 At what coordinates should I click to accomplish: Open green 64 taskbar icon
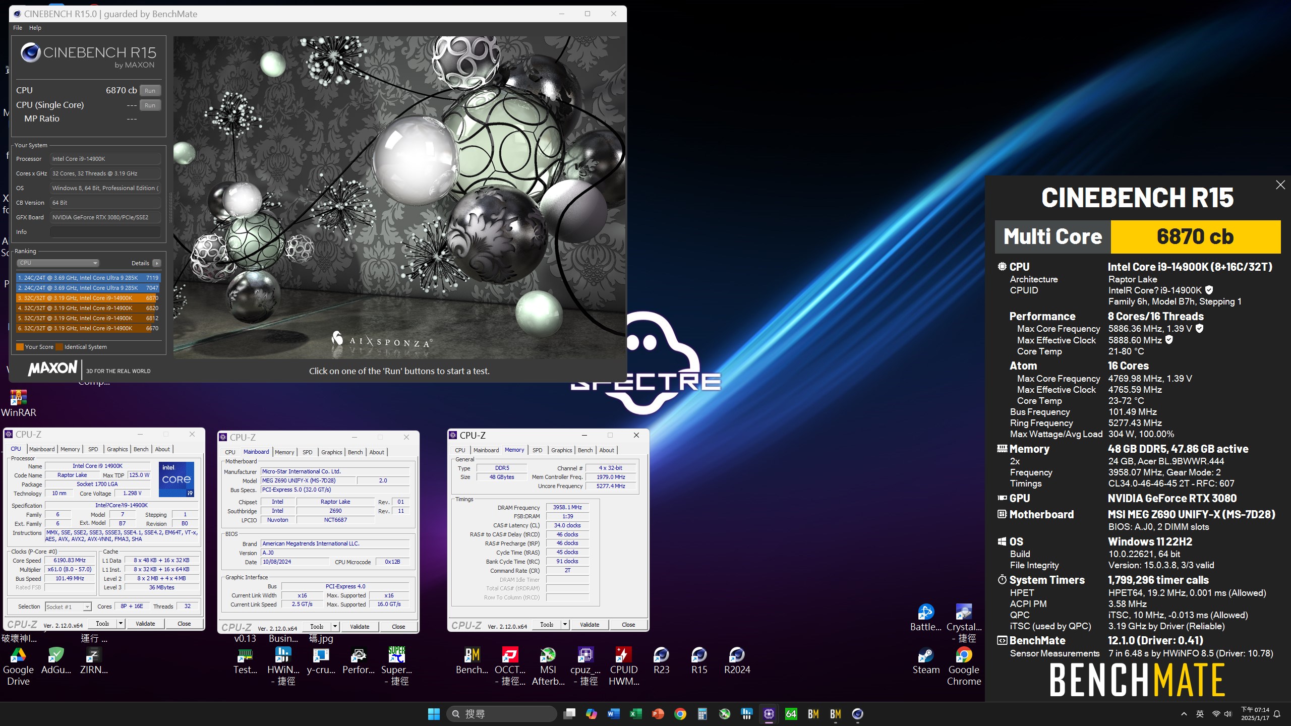coord(791,714)
